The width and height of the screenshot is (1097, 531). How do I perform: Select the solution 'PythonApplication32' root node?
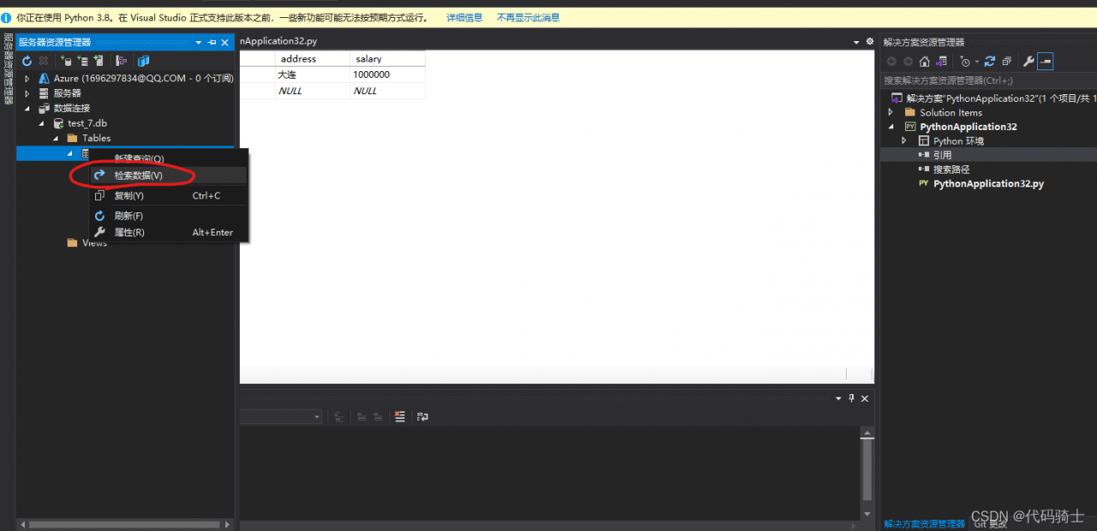click(x=1001, y=98)
